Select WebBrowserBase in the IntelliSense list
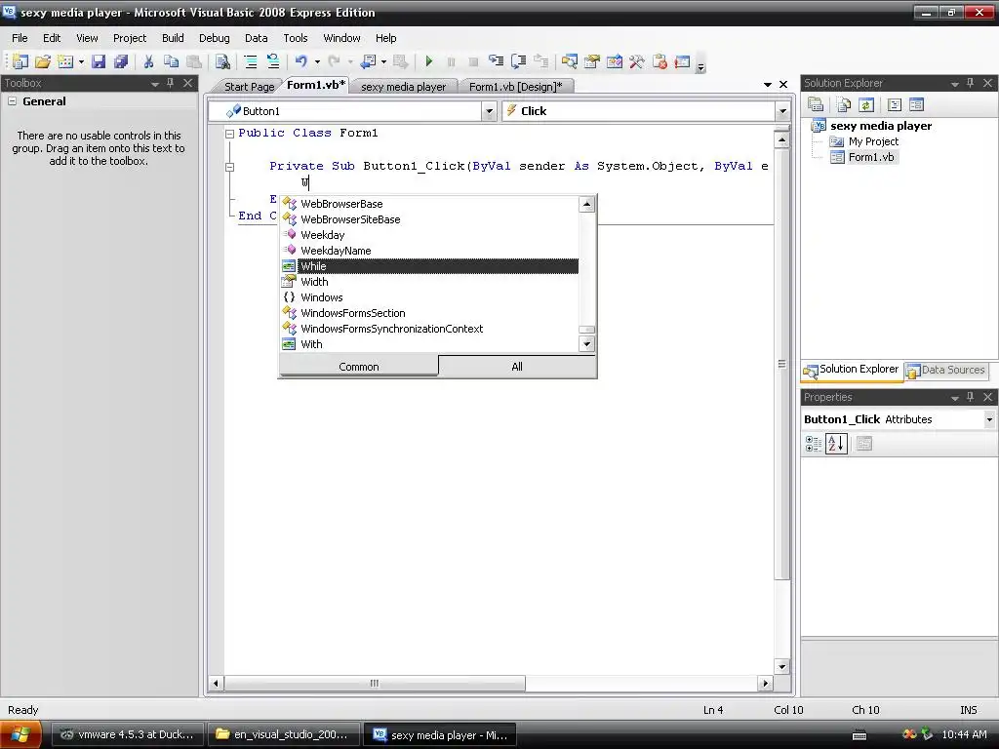Image resolution: width=999 pixels, height=749 pixels. pyautogui.click(x=430, y=204)
